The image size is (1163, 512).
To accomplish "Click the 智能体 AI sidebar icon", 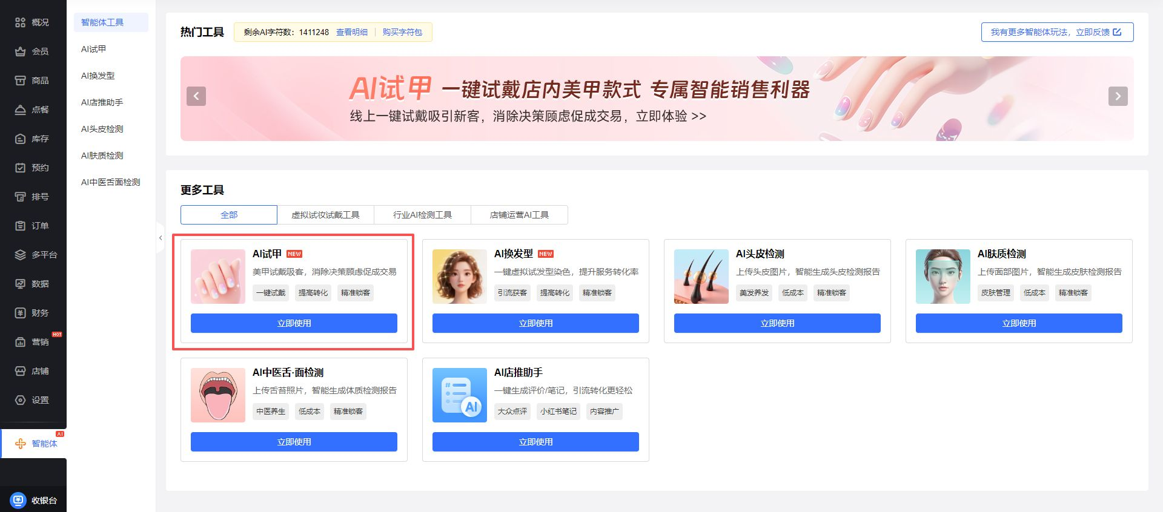I will [x=20, y=444].
